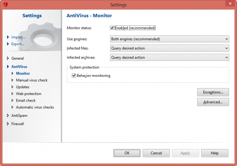
Task: Open the Use engines dropdown
Action: pyautogui.click(x=169, y=39)
